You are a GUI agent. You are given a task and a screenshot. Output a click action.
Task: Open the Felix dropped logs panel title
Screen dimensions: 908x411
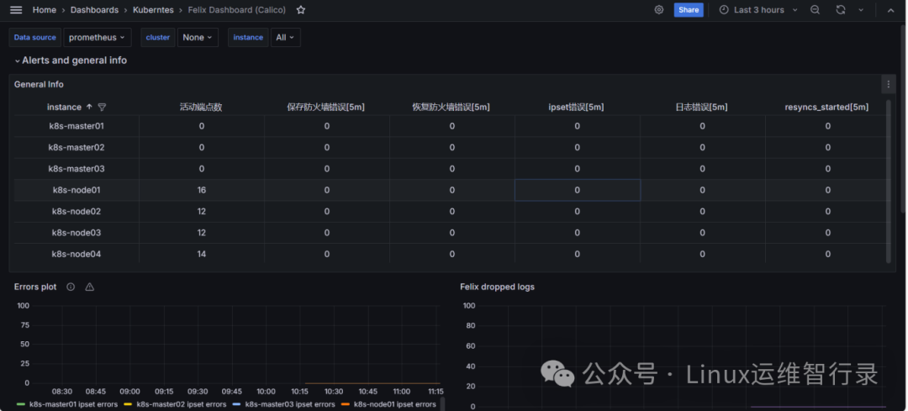pos(498,287)
